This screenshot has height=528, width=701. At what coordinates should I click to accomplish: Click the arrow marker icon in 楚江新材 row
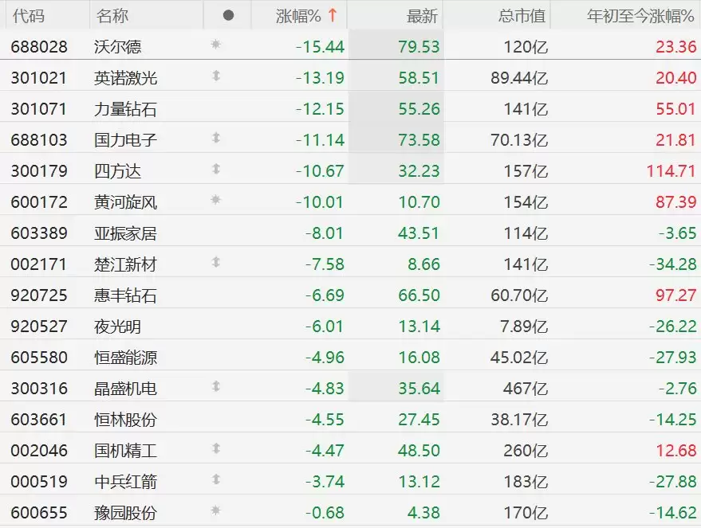coord(216,262)
